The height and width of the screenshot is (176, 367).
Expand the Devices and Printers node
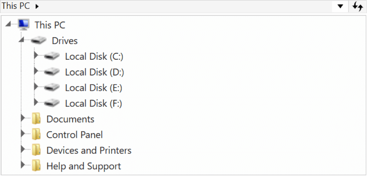pos(23,150)
